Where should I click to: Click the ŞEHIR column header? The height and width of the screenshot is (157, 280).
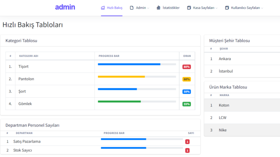click(x=224, y=49)
